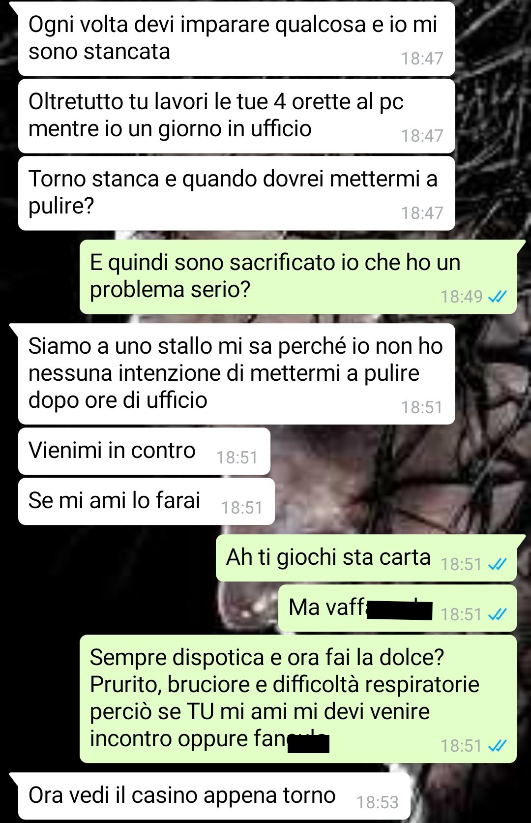The image size is (531, 823).
Task: Click blue ticks next to 'Ma vaff' message
Action: (x=497, y=614)
